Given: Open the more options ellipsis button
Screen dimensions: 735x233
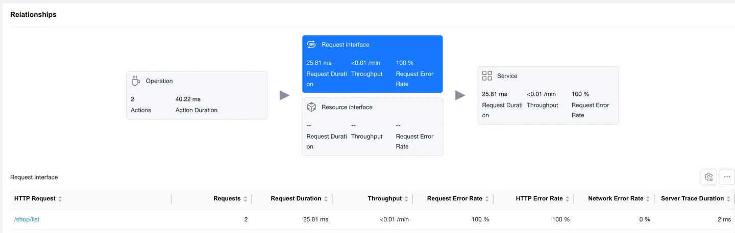Looking at the screenshot, I should (x=727, y=177).
